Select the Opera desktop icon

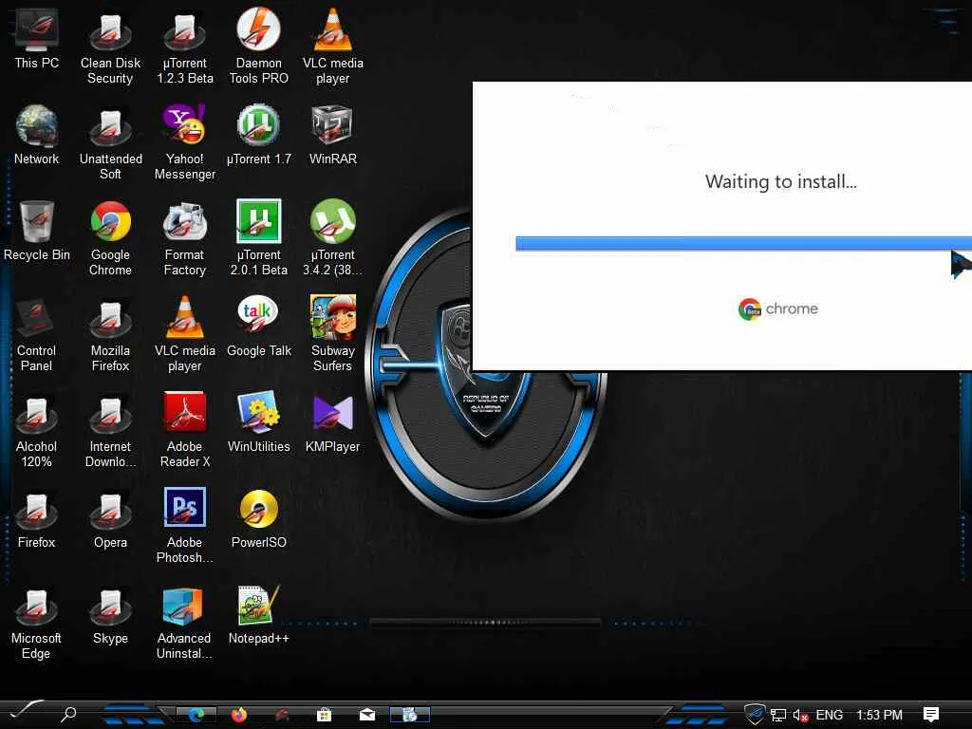click(x=110, y=519)
